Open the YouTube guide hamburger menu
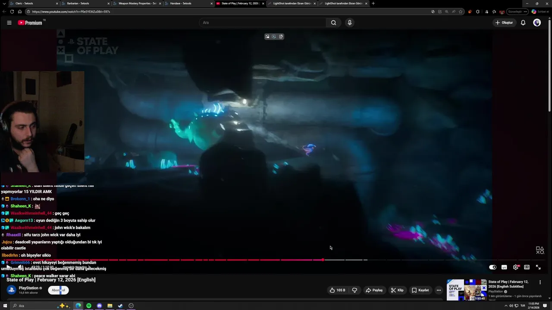552x310 pixels. (9, 23)
